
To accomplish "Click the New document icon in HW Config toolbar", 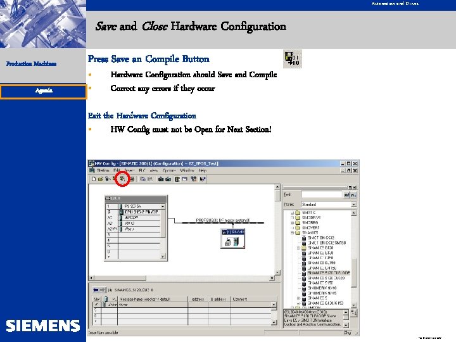I will click(93, 179).
